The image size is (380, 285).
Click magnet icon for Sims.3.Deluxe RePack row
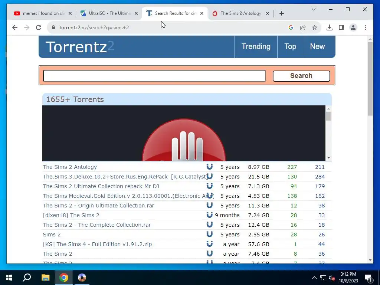tap(210, 176)
